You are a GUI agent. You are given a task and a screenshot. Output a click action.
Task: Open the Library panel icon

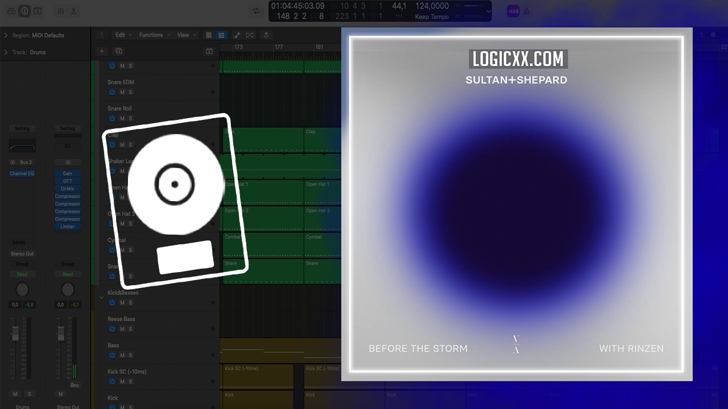(11, 11)
